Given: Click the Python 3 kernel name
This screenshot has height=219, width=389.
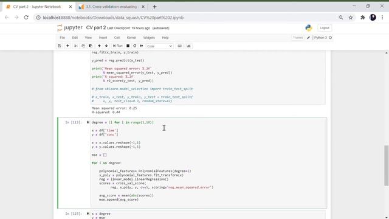Looking at the screenshot, I should click(320, 38).
